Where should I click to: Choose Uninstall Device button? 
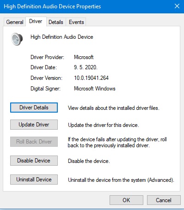34,180
